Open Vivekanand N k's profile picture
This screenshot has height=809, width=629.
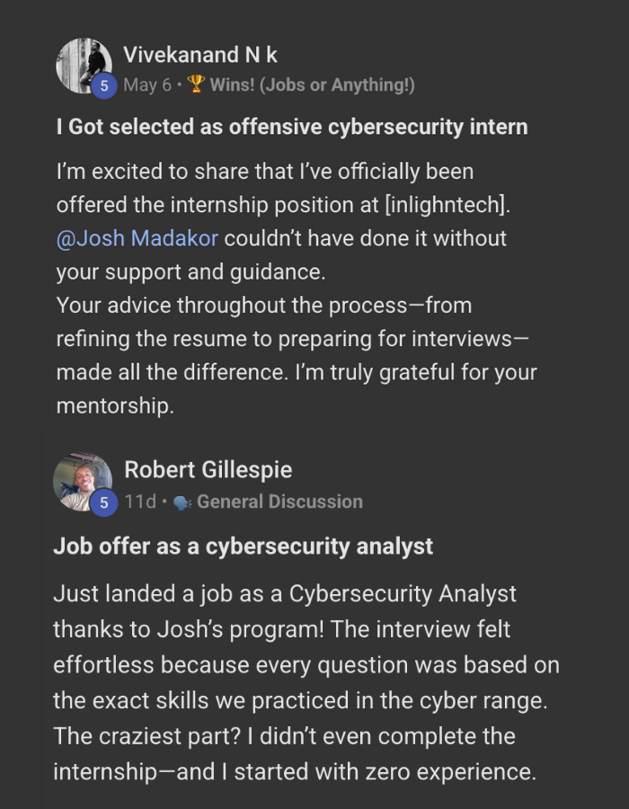click(83, 63)
